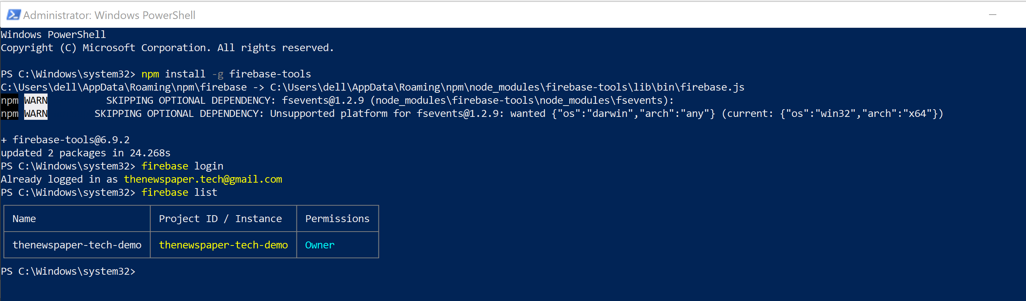Click the last empty PS prompt line
The image size is (1026, 301).
[68, 271]
